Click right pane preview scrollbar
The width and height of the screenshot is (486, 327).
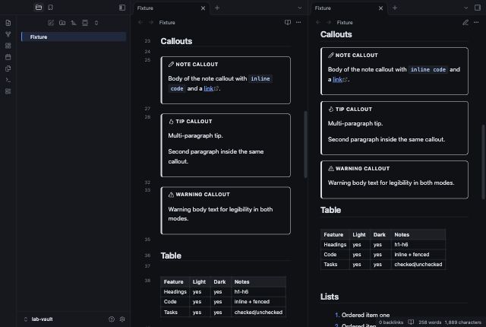click(483, 162)
